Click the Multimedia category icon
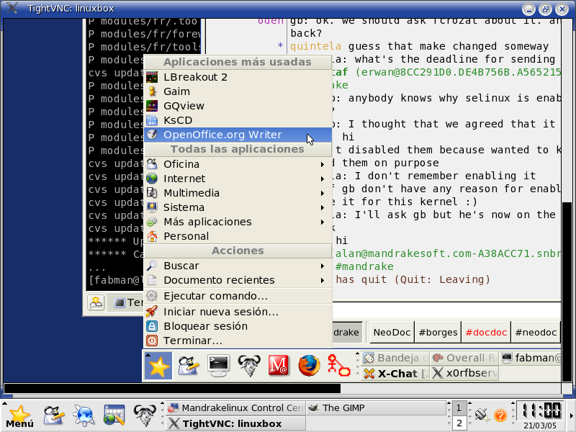Screen dimensions: 576x432 pos(152,193)
